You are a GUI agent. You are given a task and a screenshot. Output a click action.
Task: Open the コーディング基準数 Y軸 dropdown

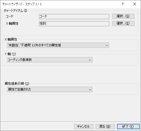tap(50, 60)
